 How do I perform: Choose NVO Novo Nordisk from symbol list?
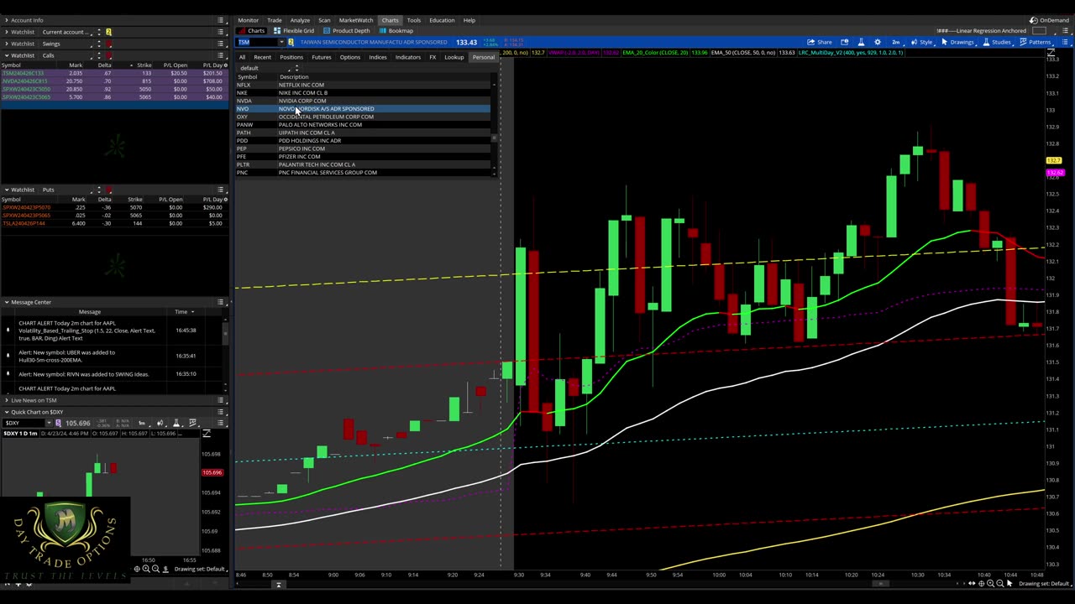coord(364,109)
